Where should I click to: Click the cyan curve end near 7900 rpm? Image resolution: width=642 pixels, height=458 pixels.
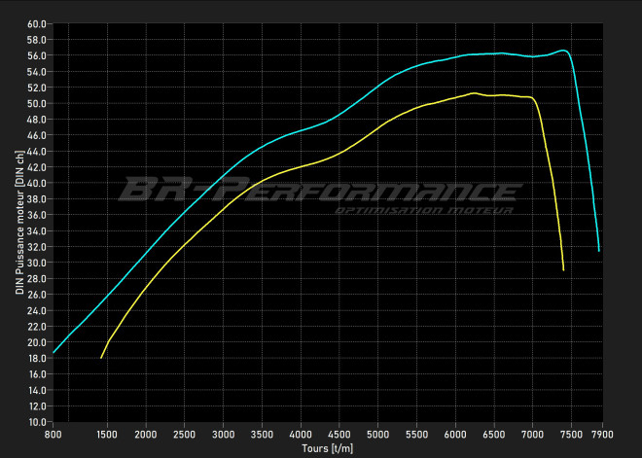tap(599, 250)
